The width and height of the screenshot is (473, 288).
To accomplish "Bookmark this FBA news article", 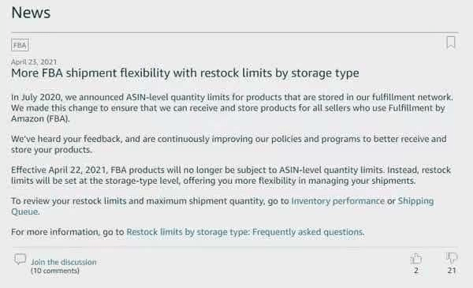I will 451,43.
